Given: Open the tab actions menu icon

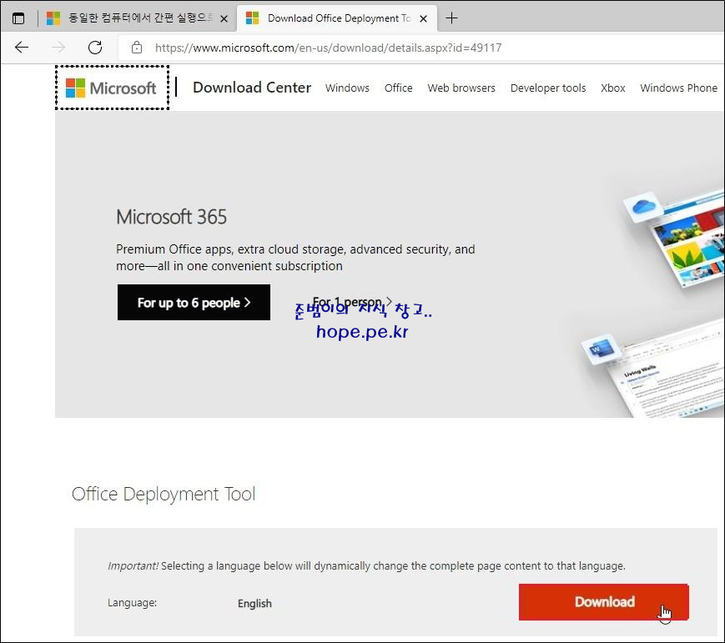Looking at the screenshot, I should 18,18.
